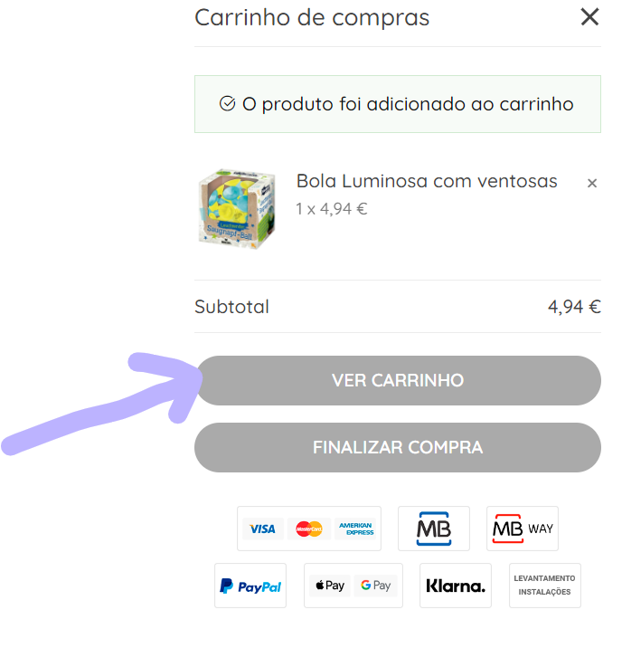The width and height of the screenshot is (622, 648).
Task: Click the VER CARRINHO button
Action: 398,381
